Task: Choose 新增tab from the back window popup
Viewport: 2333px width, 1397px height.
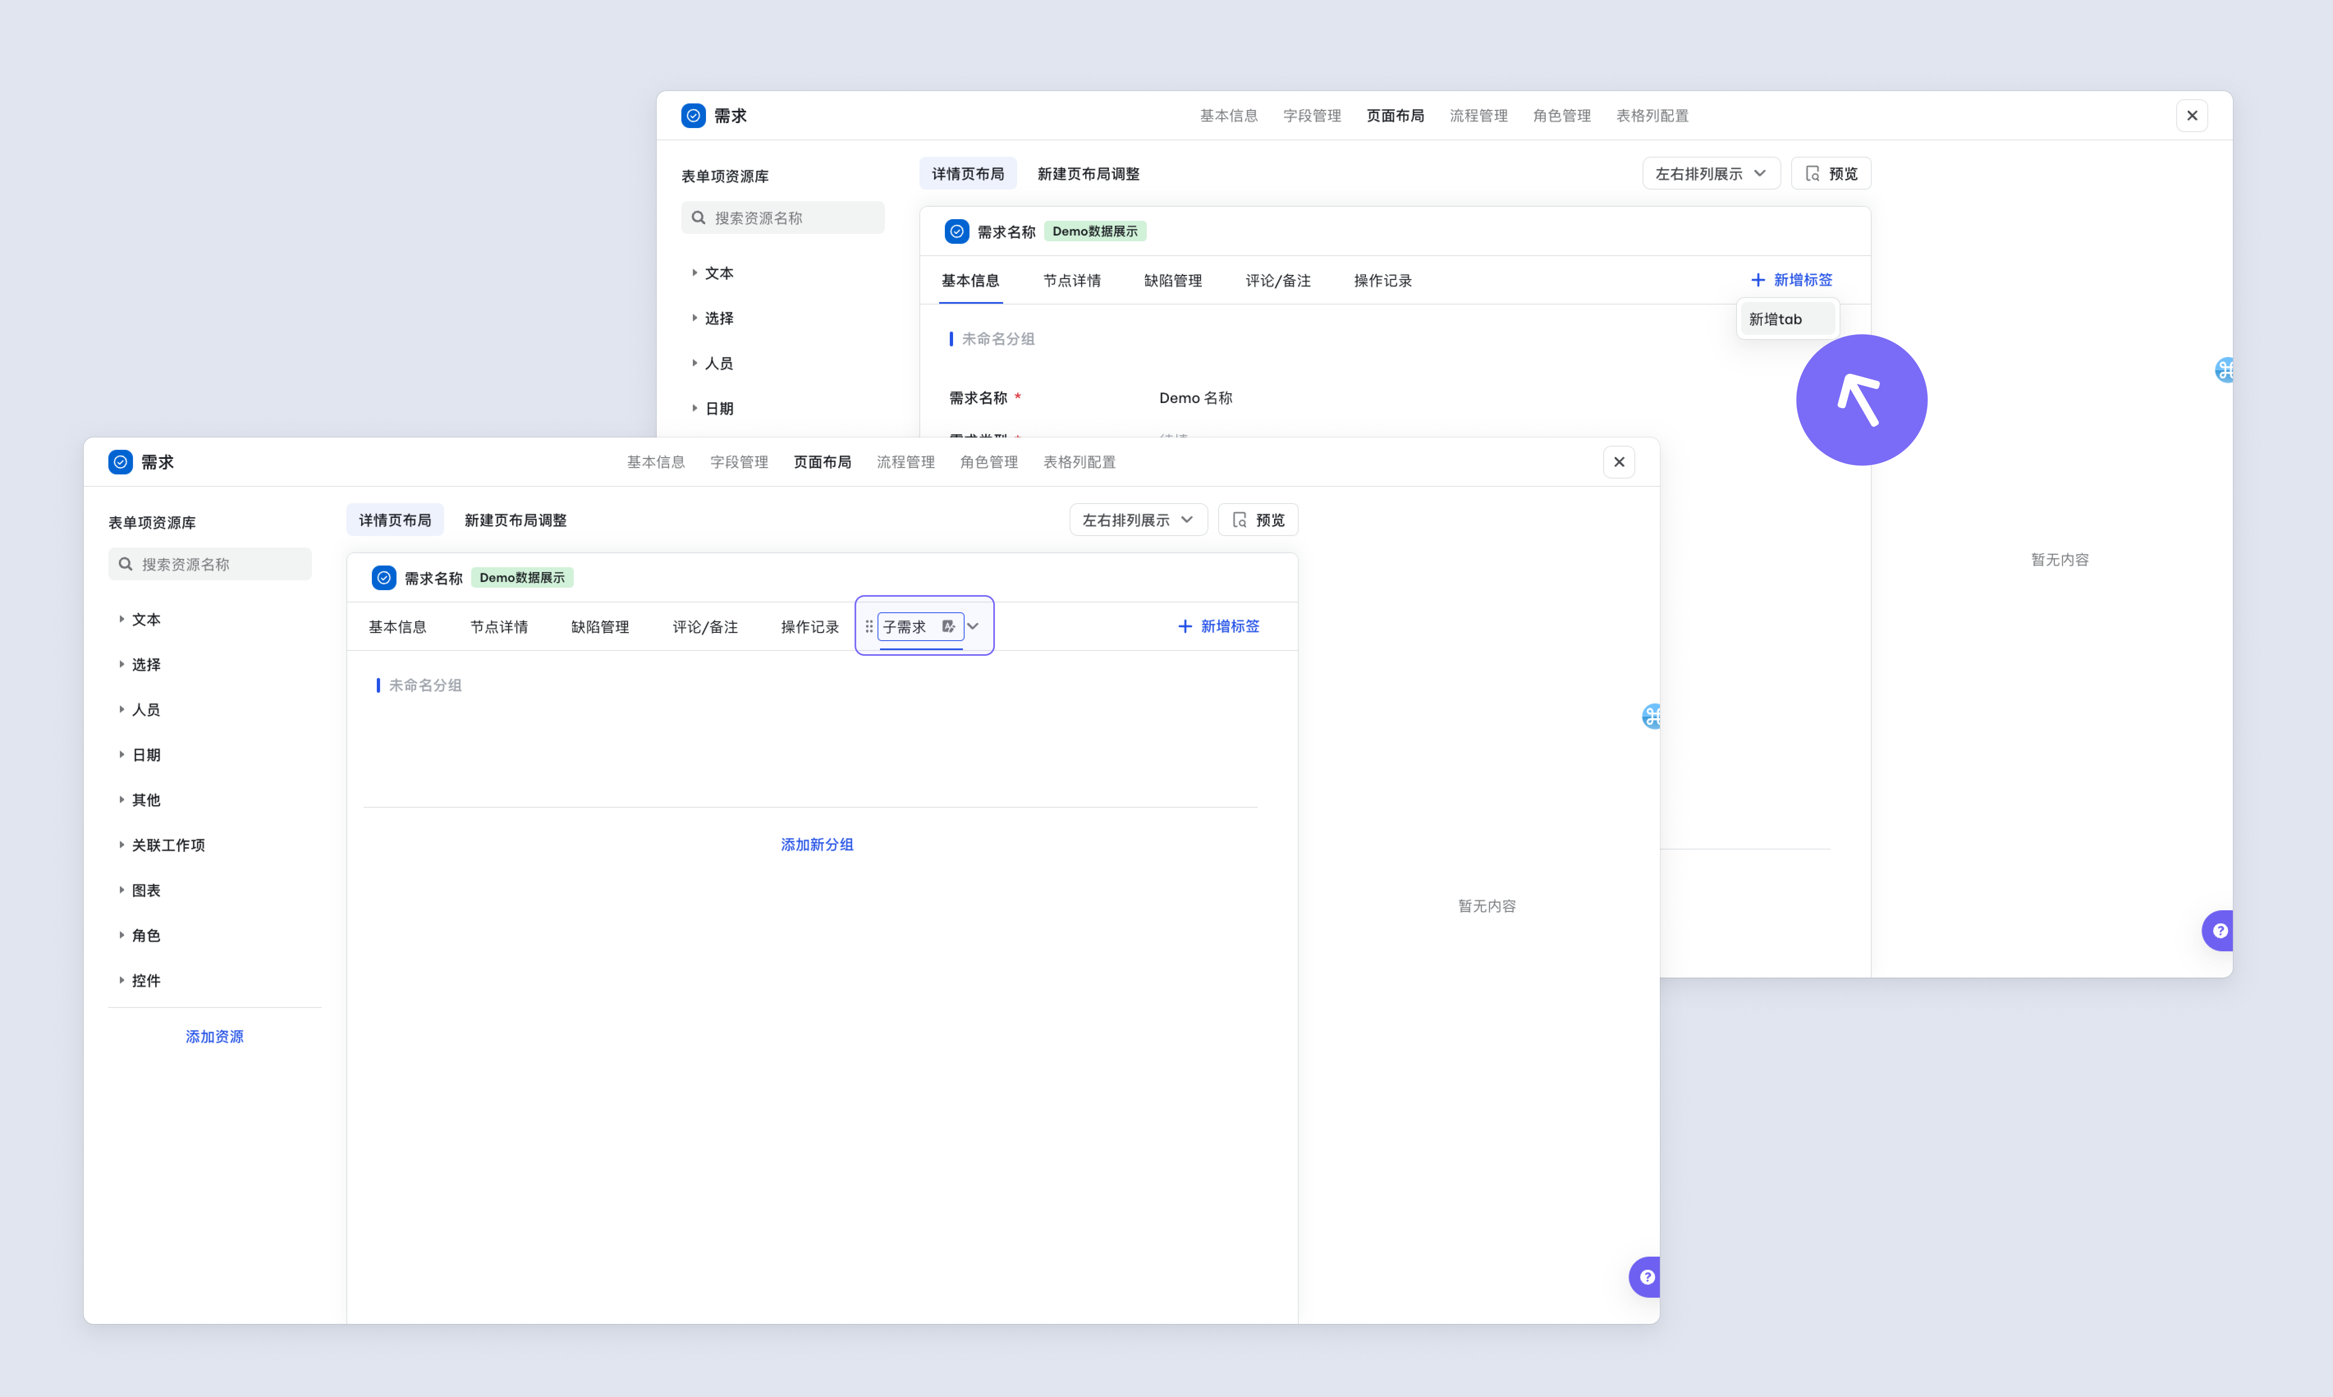Action: pyautogui.click(x=1787, y=319)
